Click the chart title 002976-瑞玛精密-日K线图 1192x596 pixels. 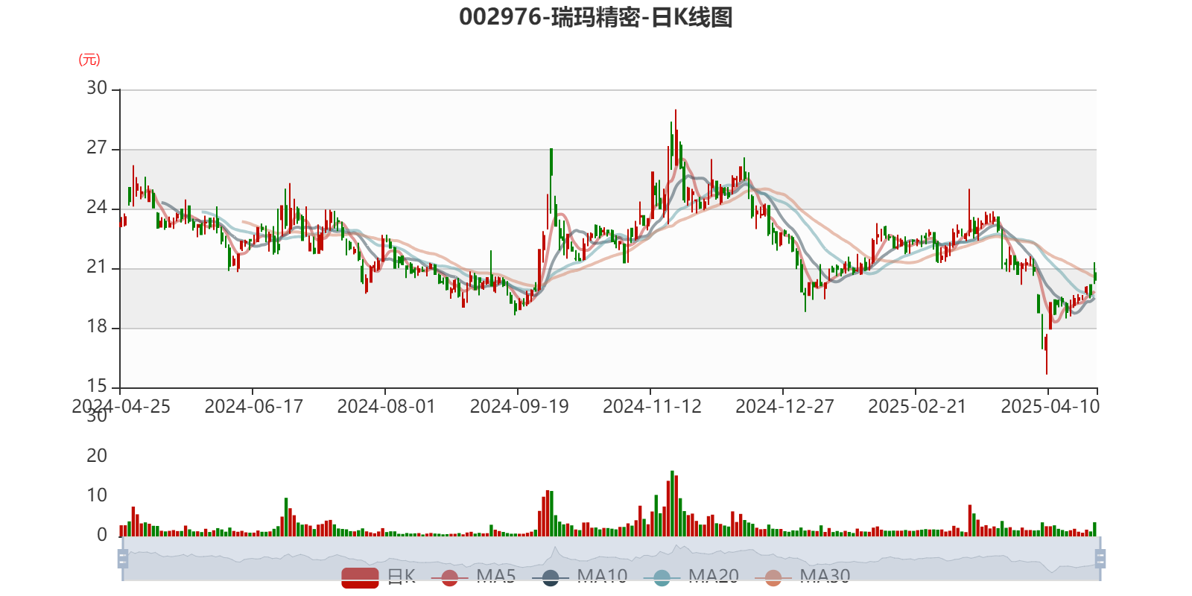click(x=596, y=17)
